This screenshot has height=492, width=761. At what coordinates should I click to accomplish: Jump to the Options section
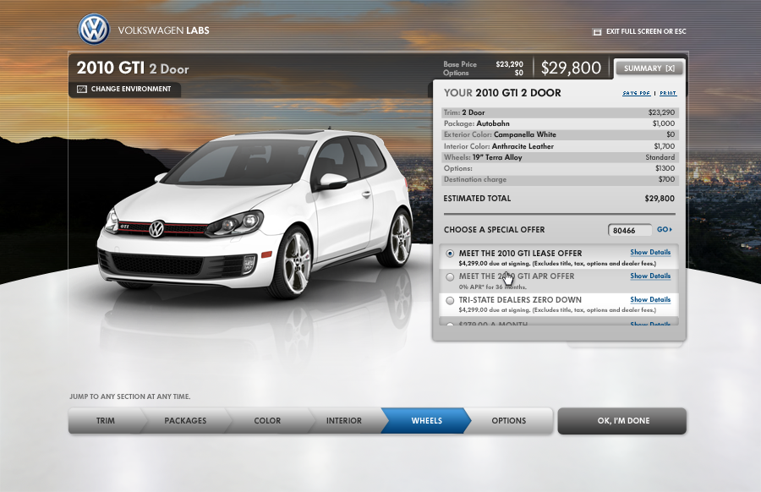pos(509,421)
